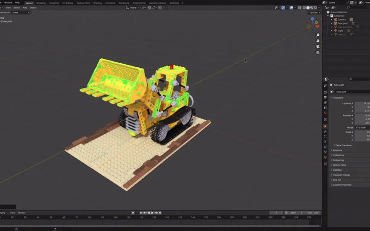
Task: Open the viewport Select menu
Action: [17, 8]
